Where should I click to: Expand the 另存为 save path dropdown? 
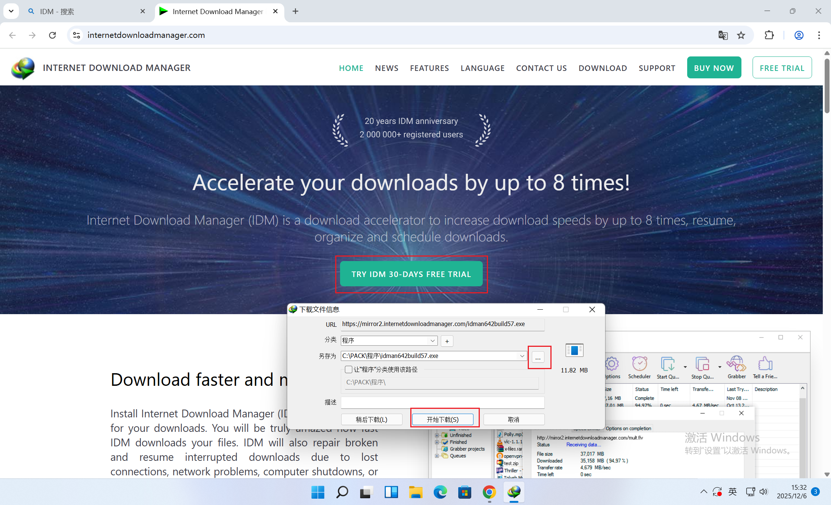tap(522, 356)
